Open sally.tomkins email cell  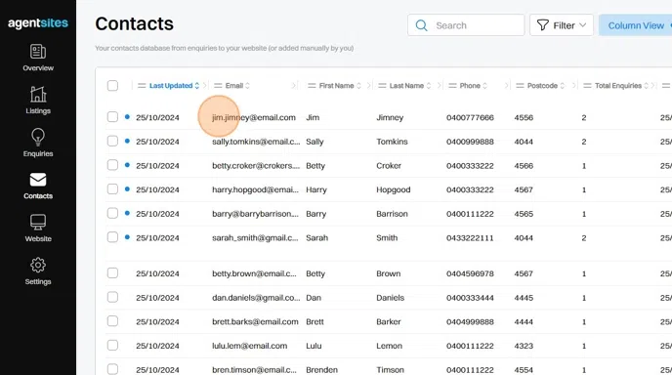pyautogui.click(x=256, y=142)
